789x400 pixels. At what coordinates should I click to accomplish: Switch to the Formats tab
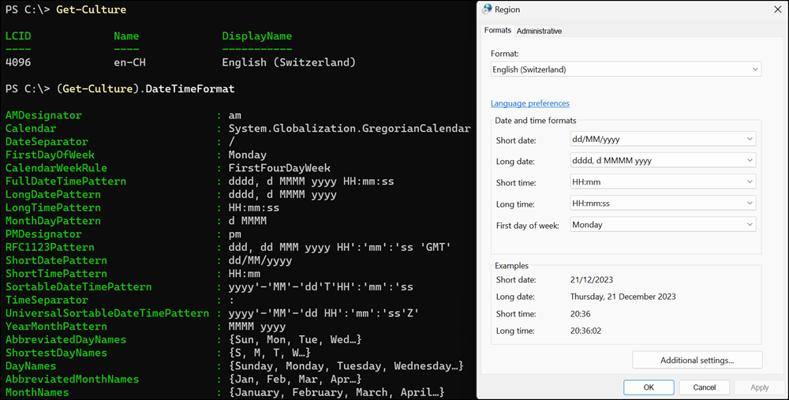pos(497,30)
